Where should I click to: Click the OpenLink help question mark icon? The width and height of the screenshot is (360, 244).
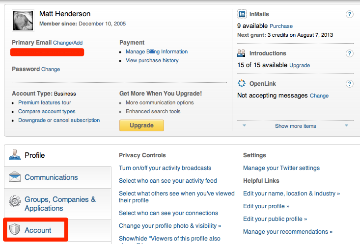tap(349, 84)
